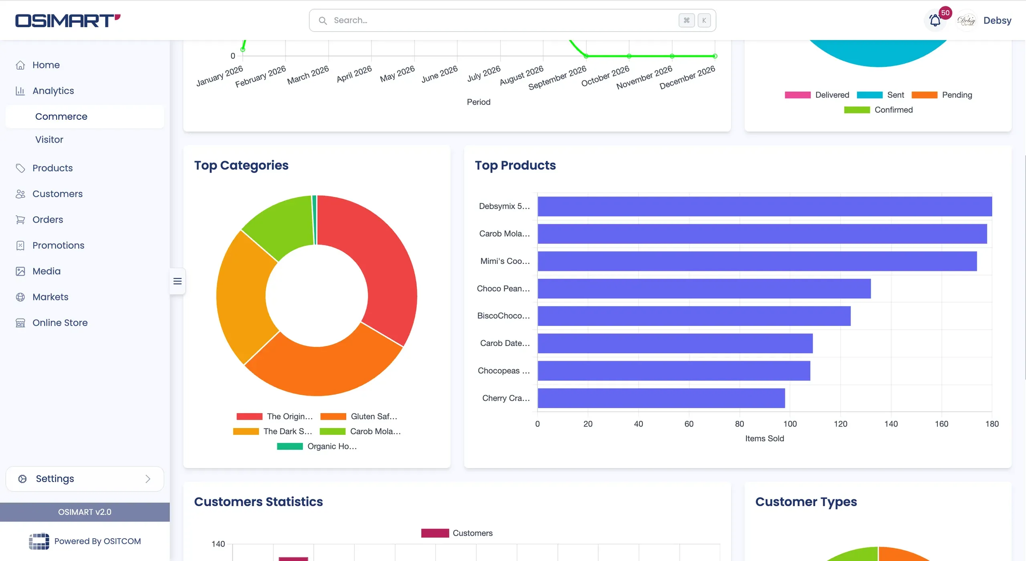Click the Debsymix 5… bar
This screenshot has width=1026, height=561.
[765, 206]
